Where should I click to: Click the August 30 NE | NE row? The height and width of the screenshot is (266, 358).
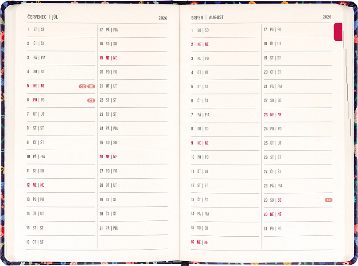click(x=272, y=215)
